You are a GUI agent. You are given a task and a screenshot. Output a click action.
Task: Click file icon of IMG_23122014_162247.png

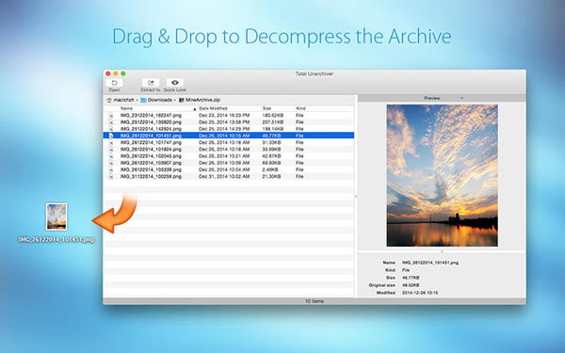click(111, 116)
